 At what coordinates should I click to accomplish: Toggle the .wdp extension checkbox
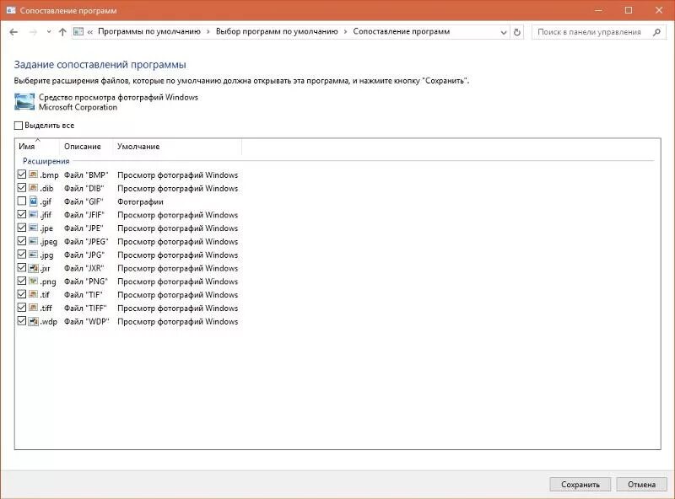22,321
